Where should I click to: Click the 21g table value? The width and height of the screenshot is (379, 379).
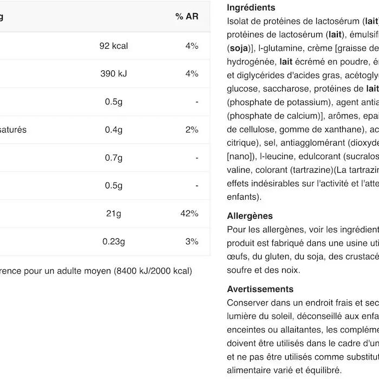pos(114,214)
